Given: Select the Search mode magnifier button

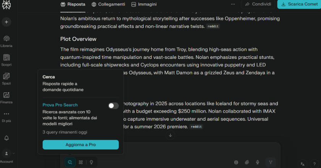Looking at the screenshot, I should pos(70,162).
